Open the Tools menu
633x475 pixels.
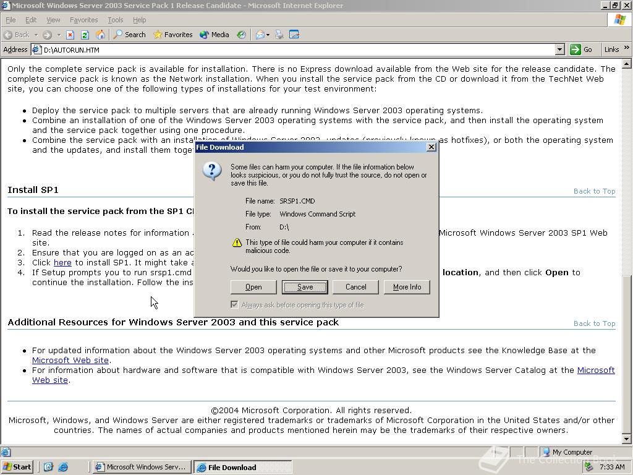[x=115, y=20]
